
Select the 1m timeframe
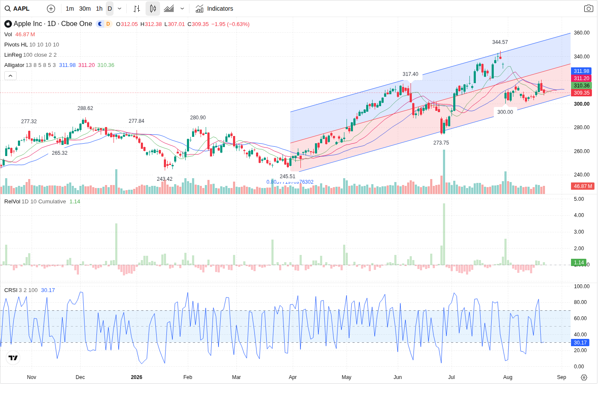[x=70, y=9]
